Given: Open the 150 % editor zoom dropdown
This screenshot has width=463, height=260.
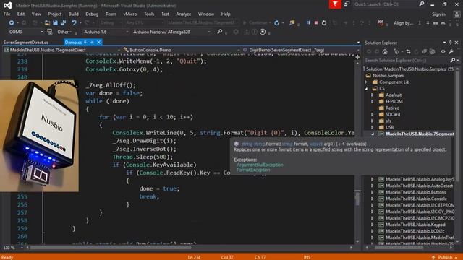Looking at the screenshot, I should click(13, 248).
